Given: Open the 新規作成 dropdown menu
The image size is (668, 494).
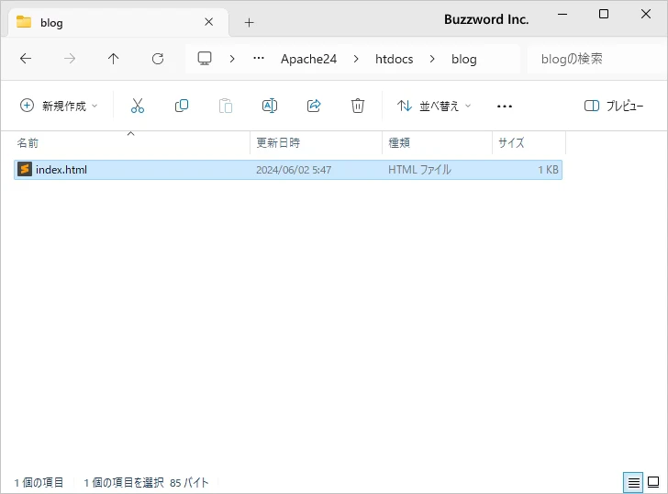Looking at the screenshot, I should point(59,106).
